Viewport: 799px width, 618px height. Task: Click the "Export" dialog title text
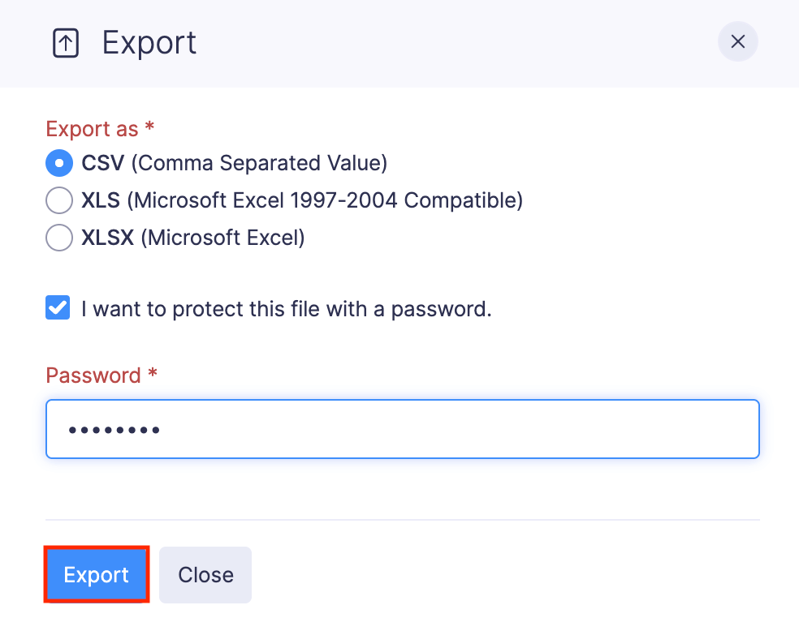pos(149,43)
